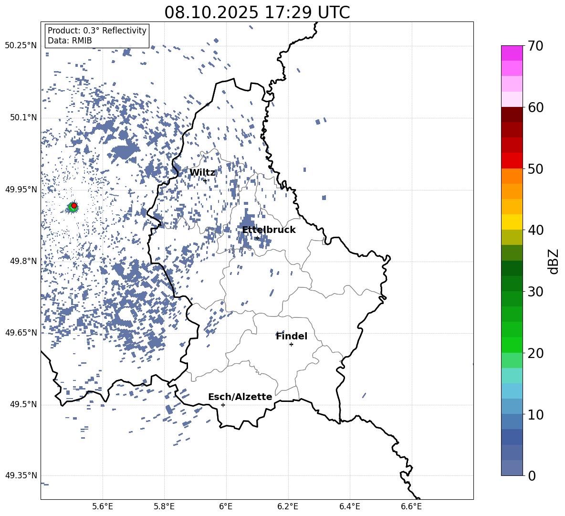Click the 70 colorbar tick label
The width and height of the screenshot is (565, 516).
tap(535, 46)
